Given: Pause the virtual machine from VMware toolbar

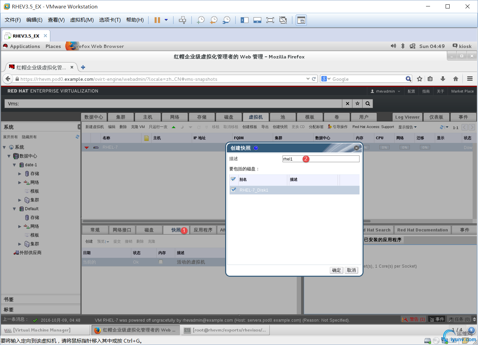Looking at the screenshot, I should 157,20.
